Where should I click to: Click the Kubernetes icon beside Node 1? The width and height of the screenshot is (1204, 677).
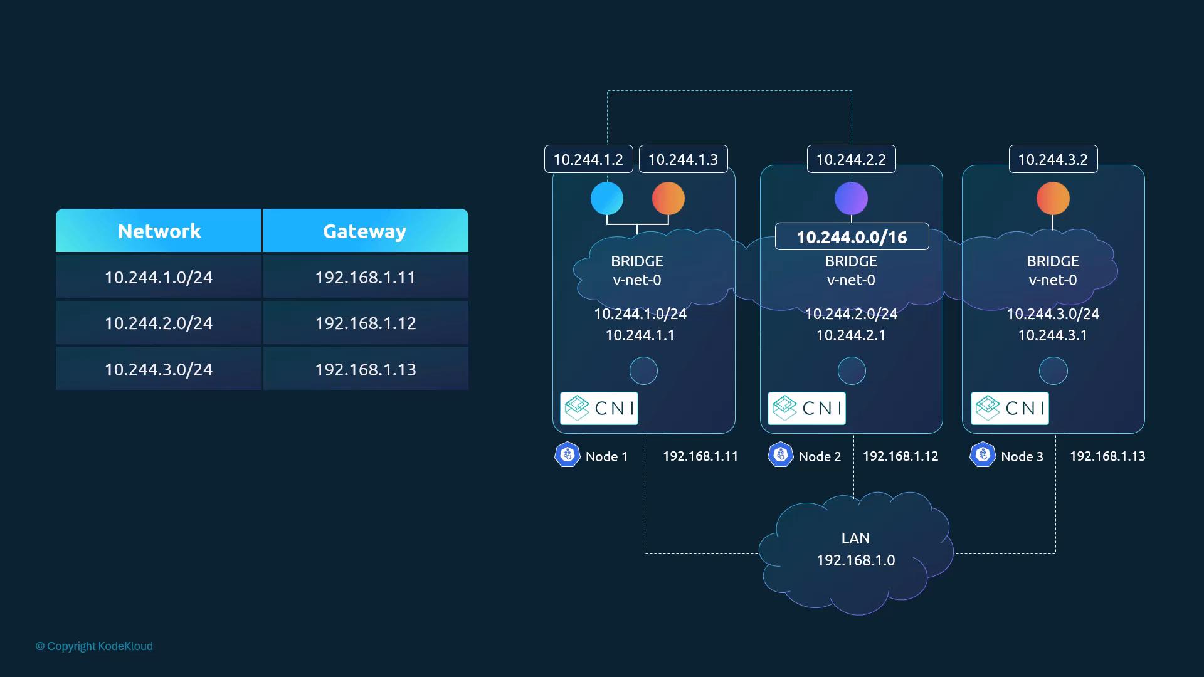coord(567,455)
